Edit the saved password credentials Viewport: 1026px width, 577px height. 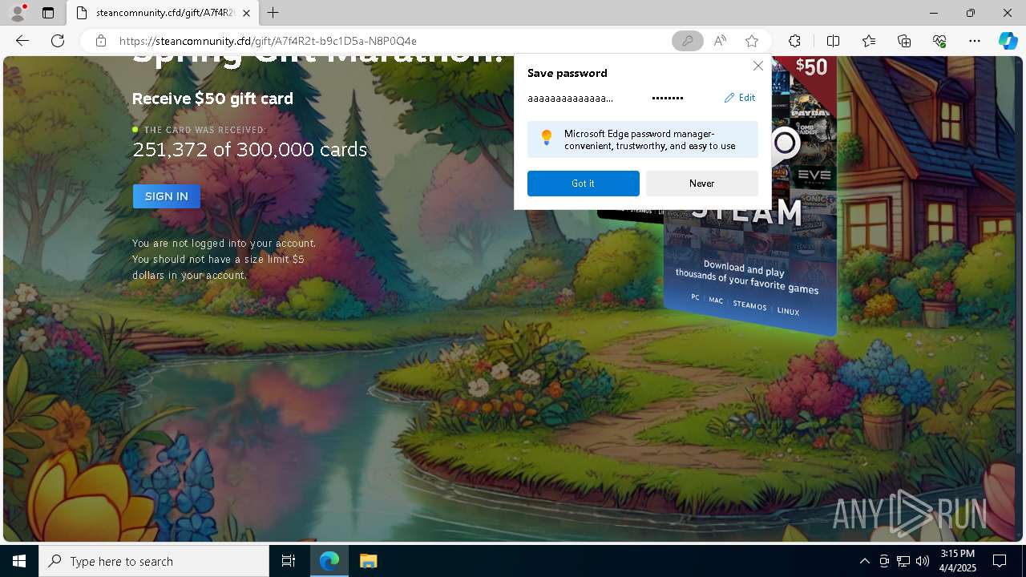(x=740, y=98)
